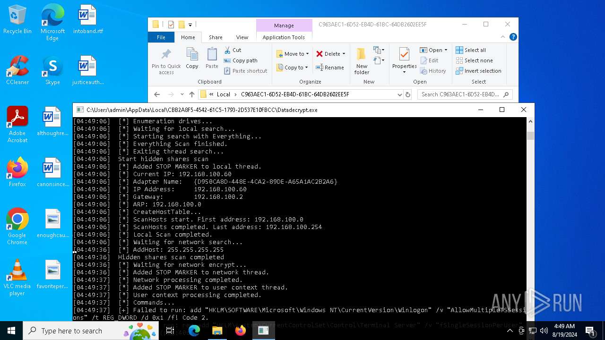Click Copy path in Explorer ribbon
This screenshot has height=340, width=605.
[241, 60]
